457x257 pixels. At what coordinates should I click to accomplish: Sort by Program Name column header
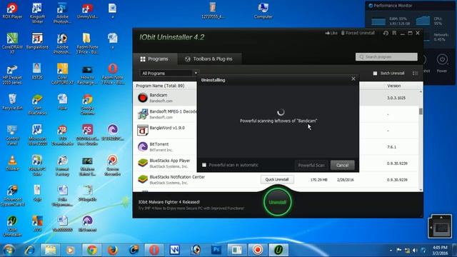click(160, 86)
